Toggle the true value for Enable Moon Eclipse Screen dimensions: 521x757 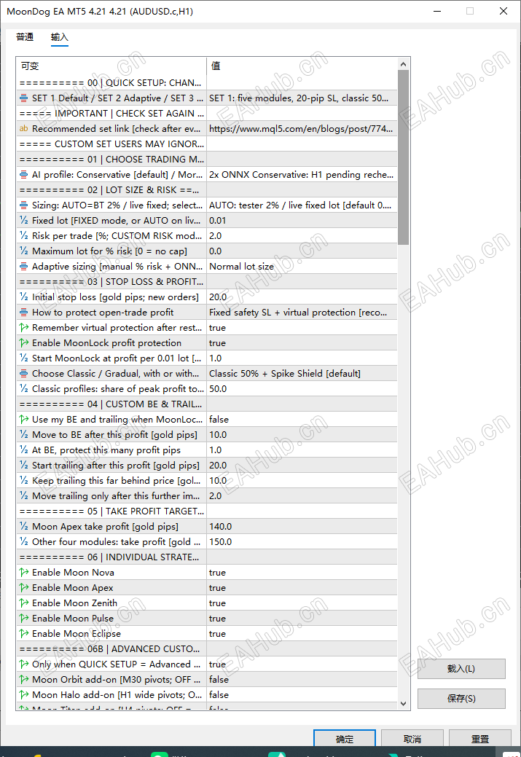(302, 633)
